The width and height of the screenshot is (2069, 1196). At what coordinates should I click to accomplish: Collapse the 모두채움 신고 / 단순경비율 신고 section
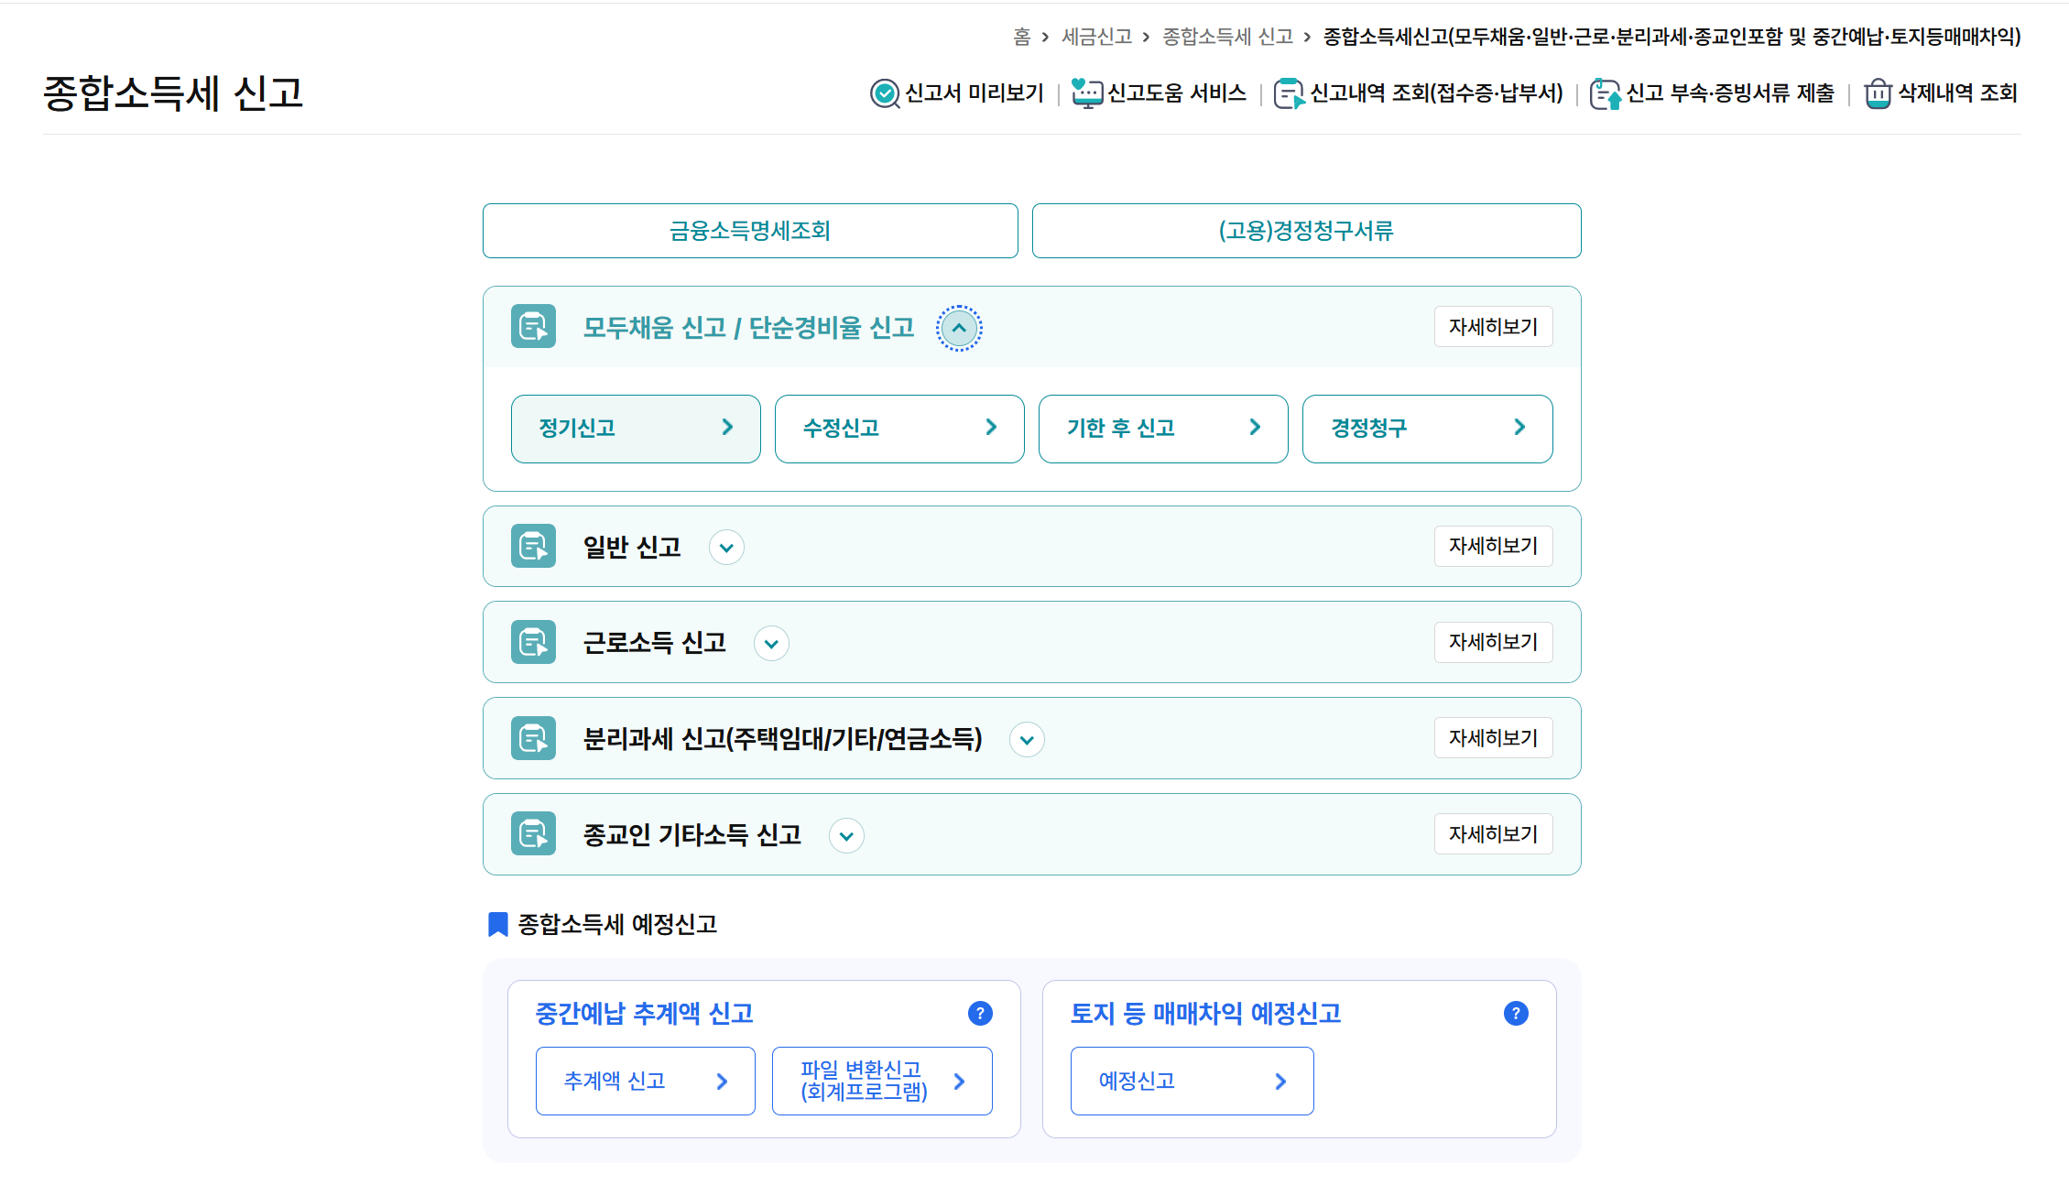959,328
